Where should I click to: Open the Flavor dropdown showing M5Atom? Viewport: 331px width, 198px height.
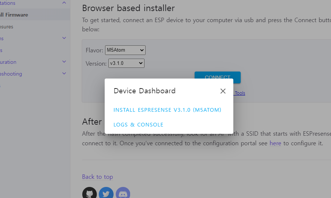coord(125,50)
